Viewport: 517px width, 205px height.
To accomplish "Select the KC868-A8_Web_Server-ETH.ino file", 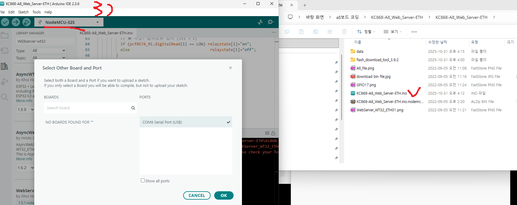I will 381,93.
